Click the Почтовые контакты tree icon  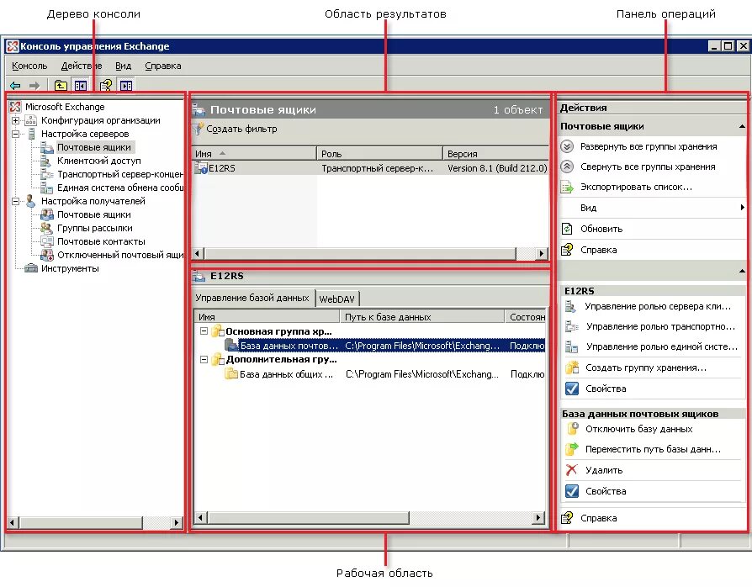click(46, 241)
